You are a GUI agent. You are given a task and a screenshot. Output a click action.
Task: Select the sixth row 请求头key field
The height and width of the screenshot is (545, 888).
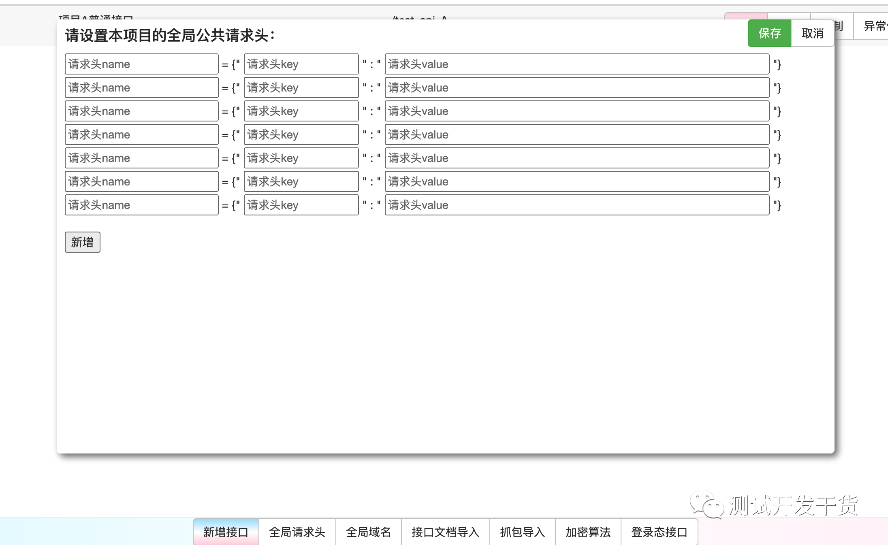[301, 181]
